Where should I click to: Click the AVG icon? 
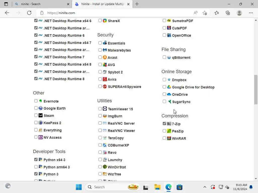tap(105, 65)
